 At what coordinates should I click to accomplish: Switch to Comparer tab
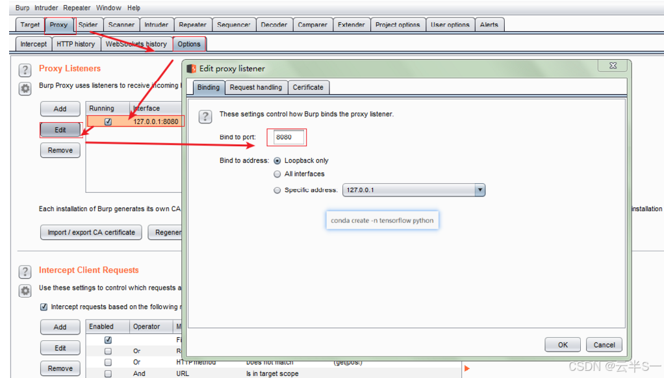pyautogui.click(x=313, y=25)
